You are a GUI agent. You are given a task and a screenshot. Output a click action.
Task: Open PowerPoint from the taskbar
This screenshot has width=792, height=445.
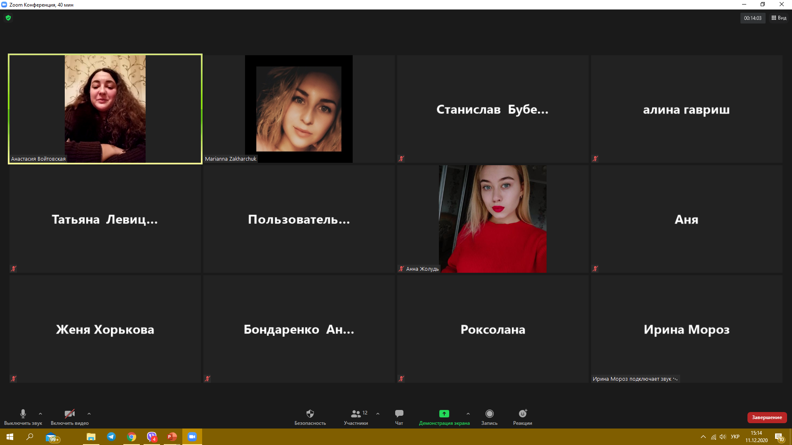click(x=172, y=437)
